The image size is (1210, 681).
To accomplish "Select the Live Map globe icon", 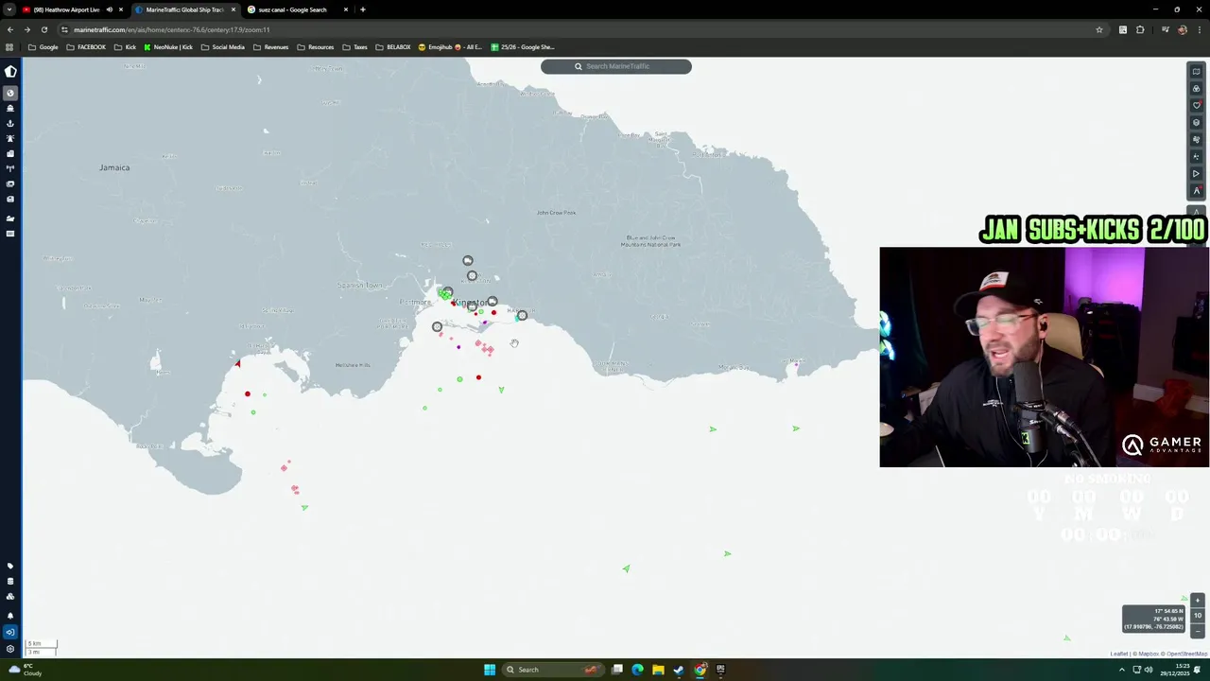I will point(10,93).
